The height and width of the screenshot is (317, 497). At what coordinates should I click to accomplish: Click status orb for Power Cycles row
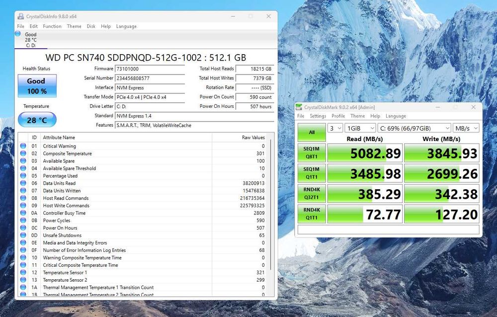[23, 220]
